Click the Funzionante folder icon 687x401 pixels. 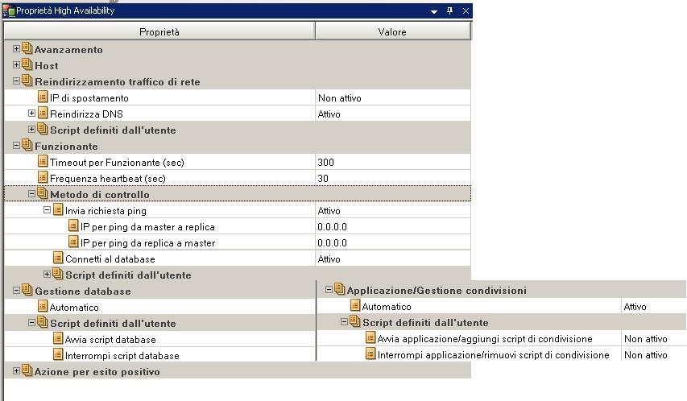27,145
